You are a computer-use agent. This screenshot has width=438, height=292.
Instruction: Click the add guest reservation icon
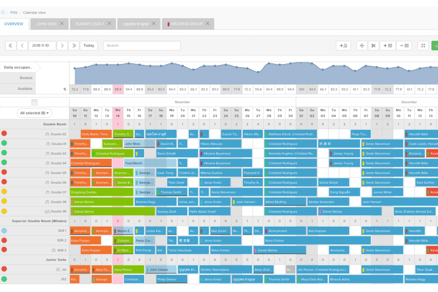click(344, 46)
